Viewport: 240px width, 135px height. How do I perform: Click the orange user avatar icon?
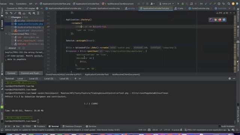point(233,4)
